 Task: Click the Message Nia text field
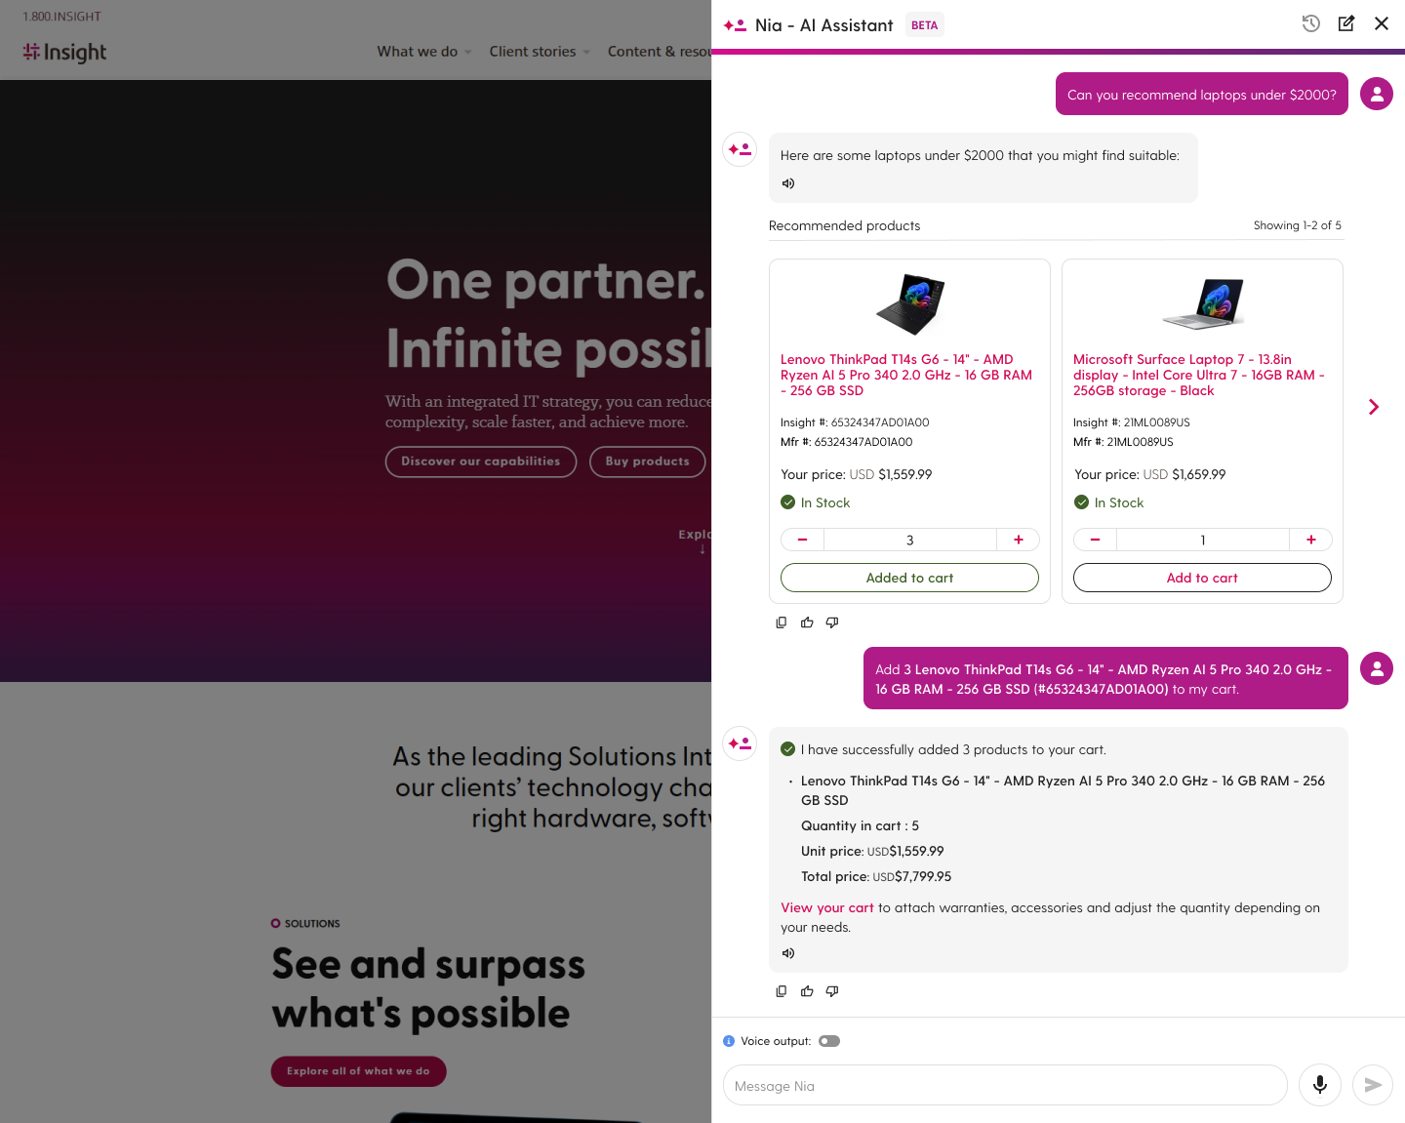click(1005, 1086)
